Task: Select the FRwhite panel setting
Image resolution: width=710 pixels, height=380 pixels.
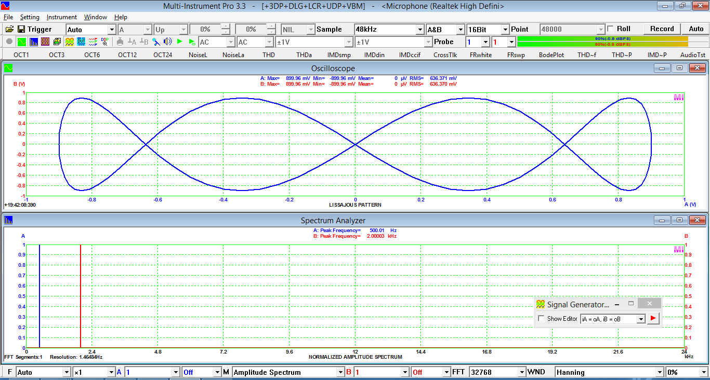Action: pos(481,55)
